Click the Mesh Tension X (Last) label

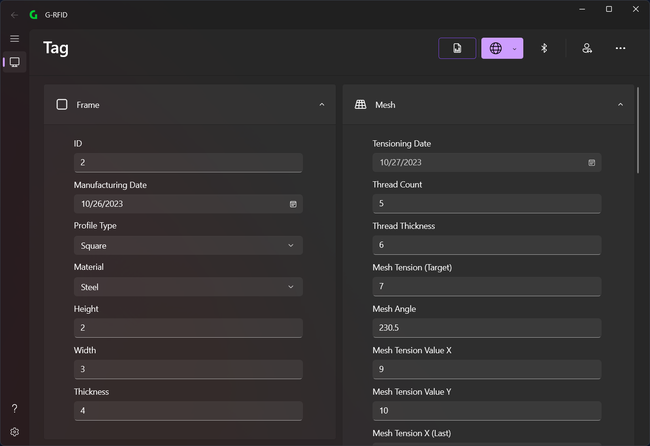click(x=412, y=433)
